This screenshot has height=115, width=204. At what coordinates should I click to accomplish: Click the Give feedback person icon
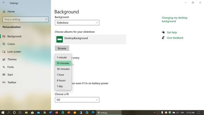(x=163, y=38)
